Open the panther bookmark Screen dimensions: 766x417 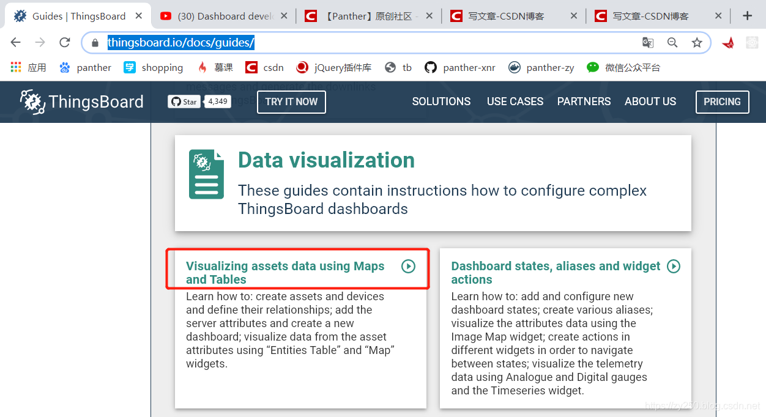tap(85, 67)
